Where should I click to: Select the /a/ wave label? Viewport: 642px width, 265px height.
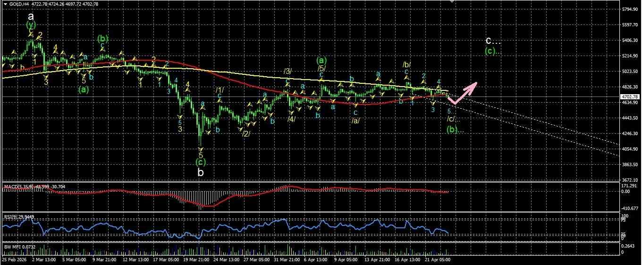[x=355, y=120]
